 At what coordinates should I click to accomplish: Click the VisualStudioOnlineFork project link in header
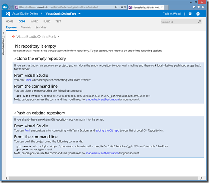point(61,14)
